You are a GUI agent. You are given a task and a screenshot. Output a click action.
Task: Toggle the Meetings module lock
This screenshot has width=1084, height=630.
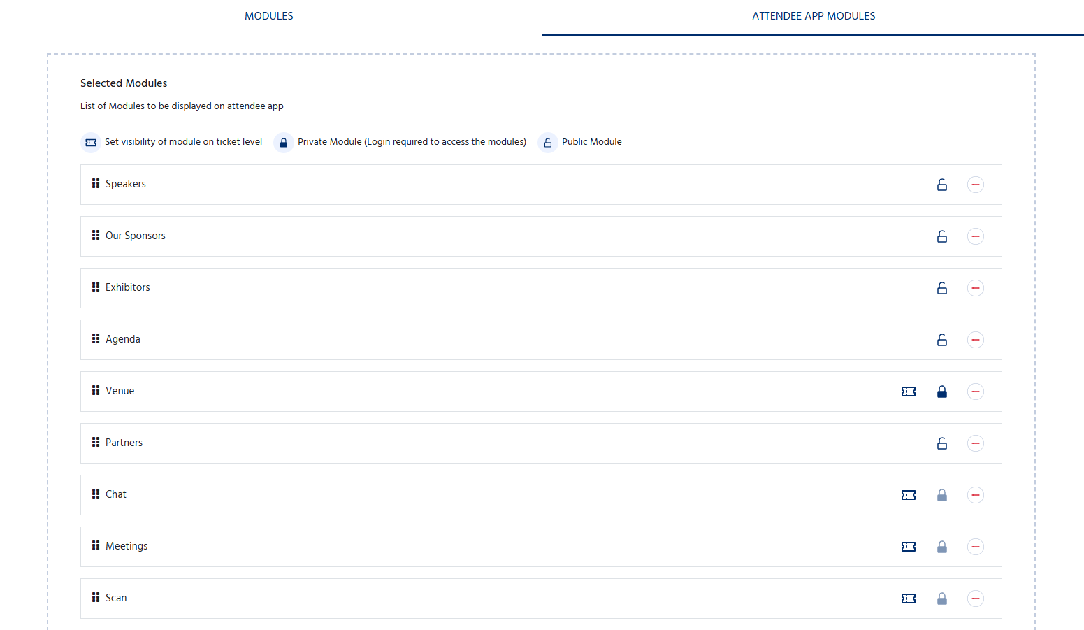pos(942,547)
